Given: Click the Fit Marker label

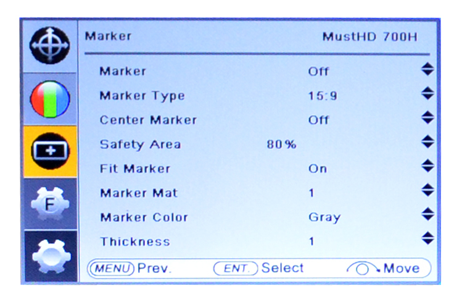Looking at the screenshot, I should (x=134, y=169).
